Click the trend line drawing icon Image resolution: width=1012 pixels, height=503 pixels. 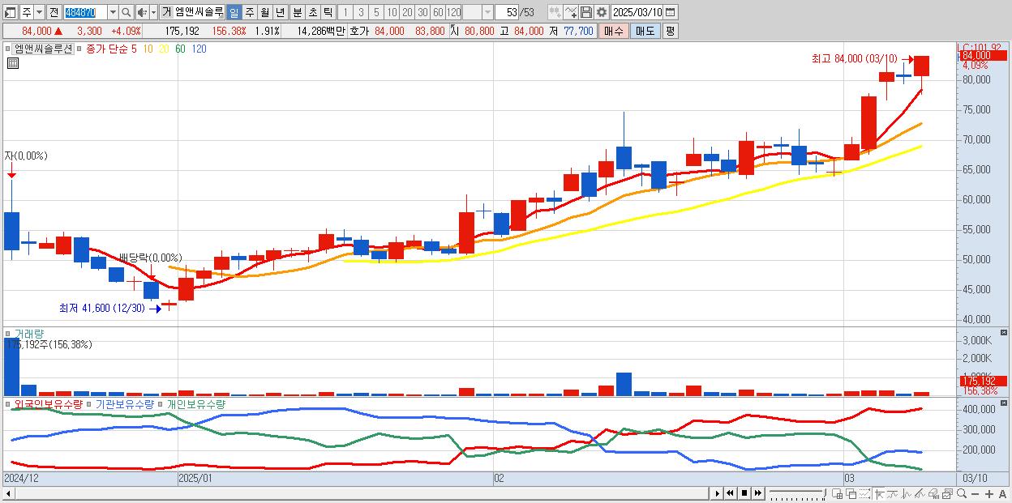coord(893,493)
